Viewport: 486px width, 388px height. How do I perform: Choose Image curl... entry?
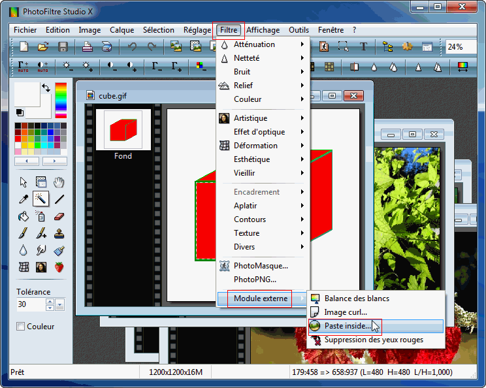tap(376, 312)
